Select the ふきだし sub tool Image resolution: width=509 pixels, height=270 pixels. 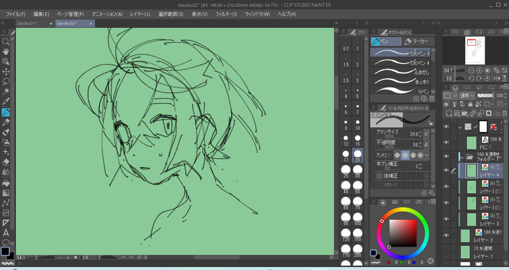click(400, 72)
